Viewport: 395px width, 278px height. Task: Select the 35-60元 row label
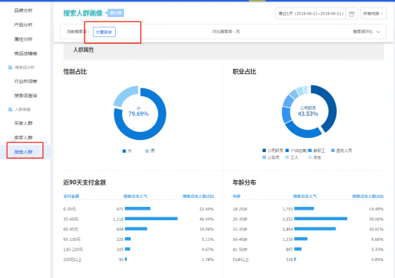tap(71, 219)
